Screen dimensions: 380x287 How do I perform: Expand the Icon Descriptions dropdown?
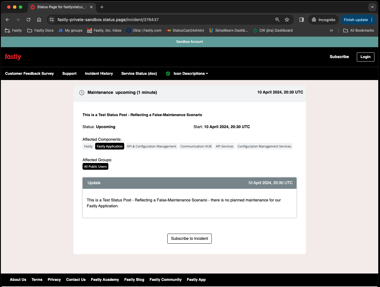(x=191, y=74)
